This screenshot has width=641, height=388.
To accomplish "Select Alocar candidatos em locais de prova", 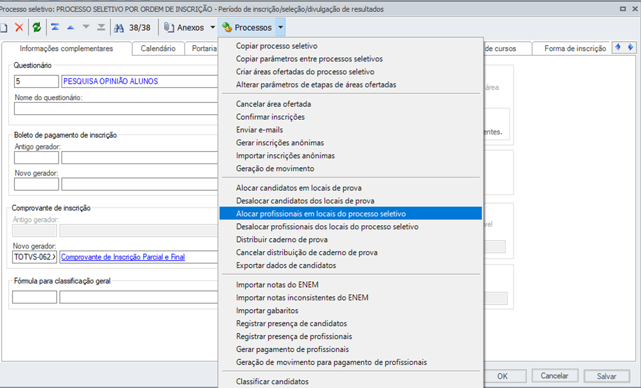I will pos(351,188).
